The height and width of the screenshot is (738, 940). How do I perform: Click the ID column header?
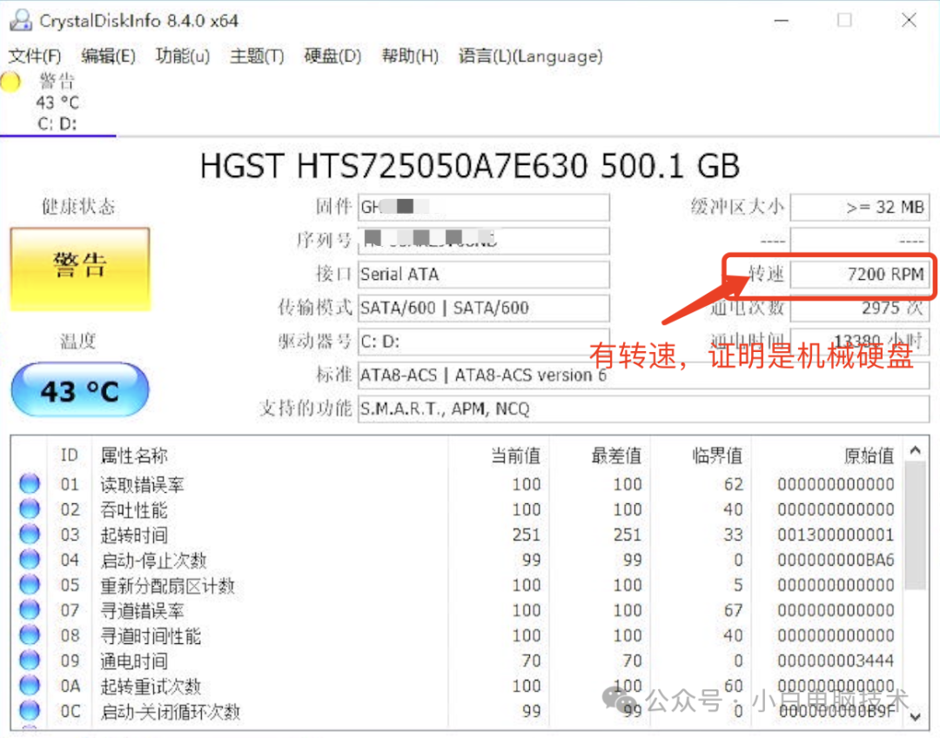click(x=70, y=455)
